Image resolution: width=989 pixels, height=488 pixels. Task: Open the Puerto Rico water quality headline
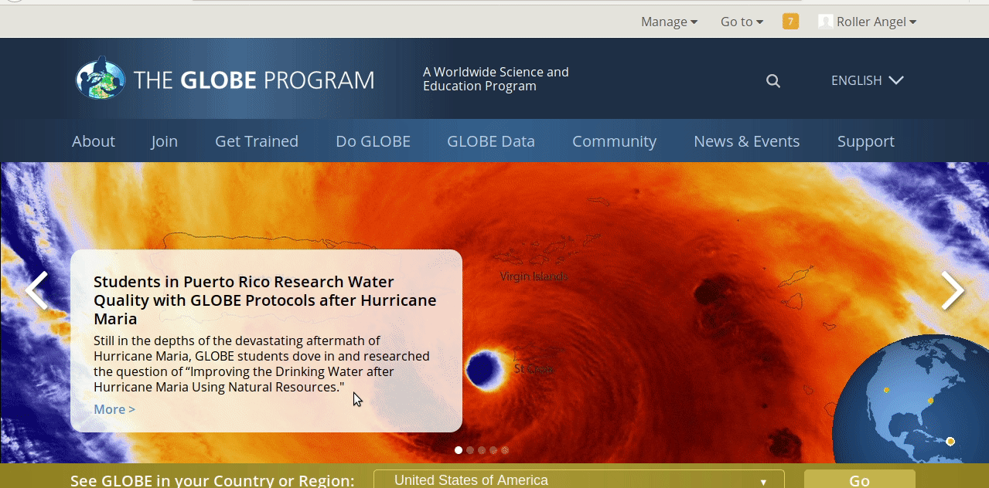(x=265, y=300)
